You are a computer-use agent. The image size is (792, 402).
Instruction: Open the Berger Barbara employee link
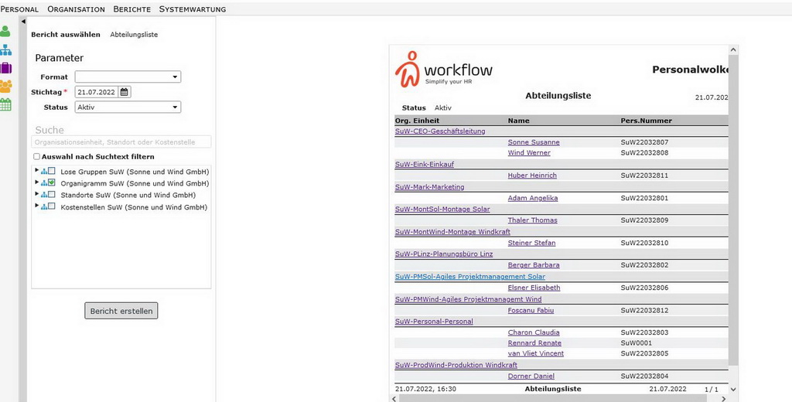click(534, 265)
